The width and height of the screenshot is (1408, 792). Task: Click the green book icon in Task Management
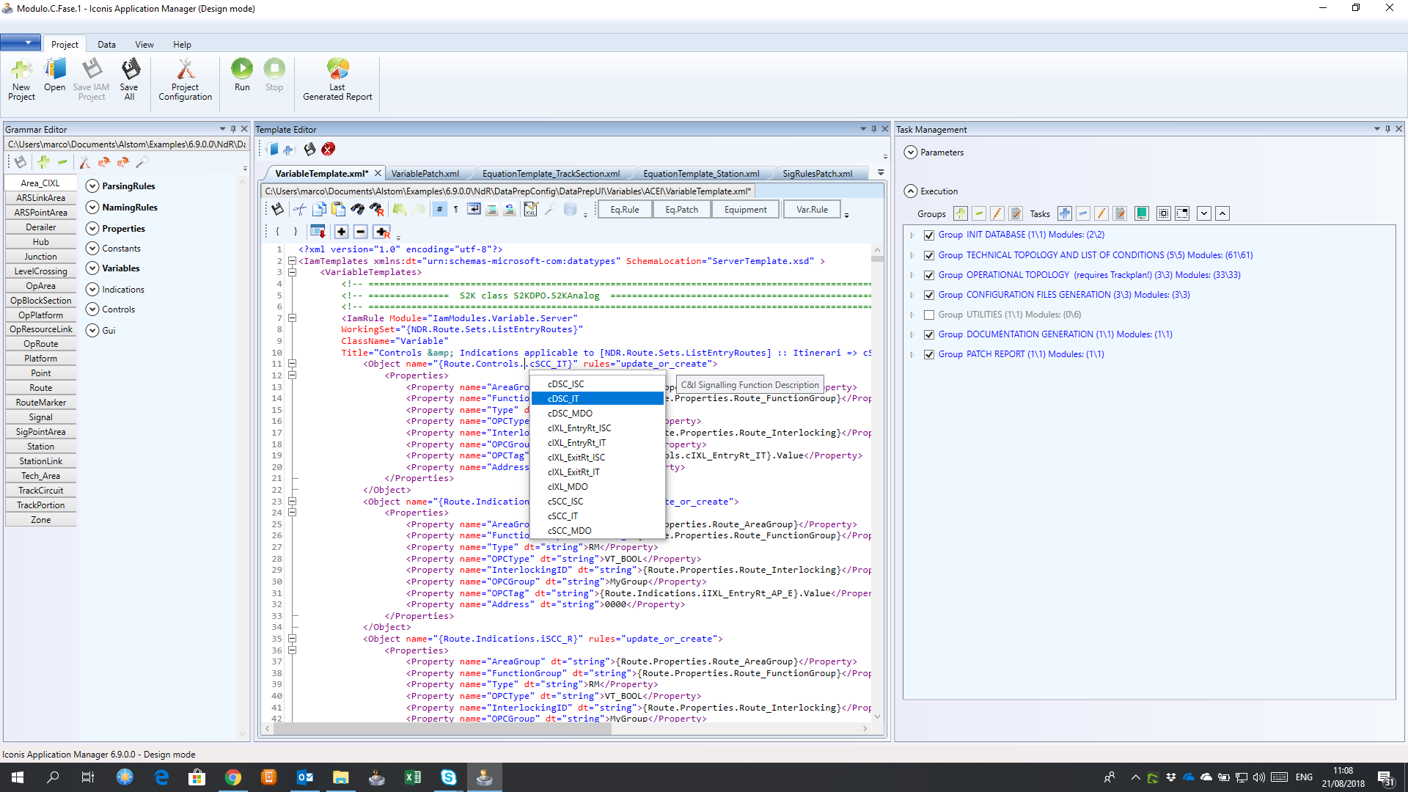click(1142, 213)
